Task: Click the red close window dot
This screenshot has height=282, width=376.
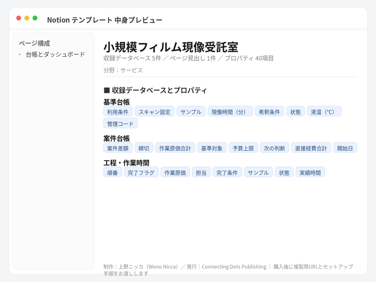Action: pos(18,18)
